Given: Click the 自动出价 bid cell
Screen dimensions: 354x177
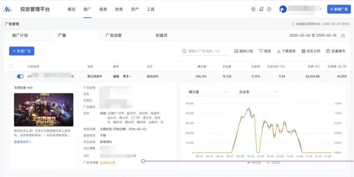Looking at the screenshot, I should [x=153, y=76].
